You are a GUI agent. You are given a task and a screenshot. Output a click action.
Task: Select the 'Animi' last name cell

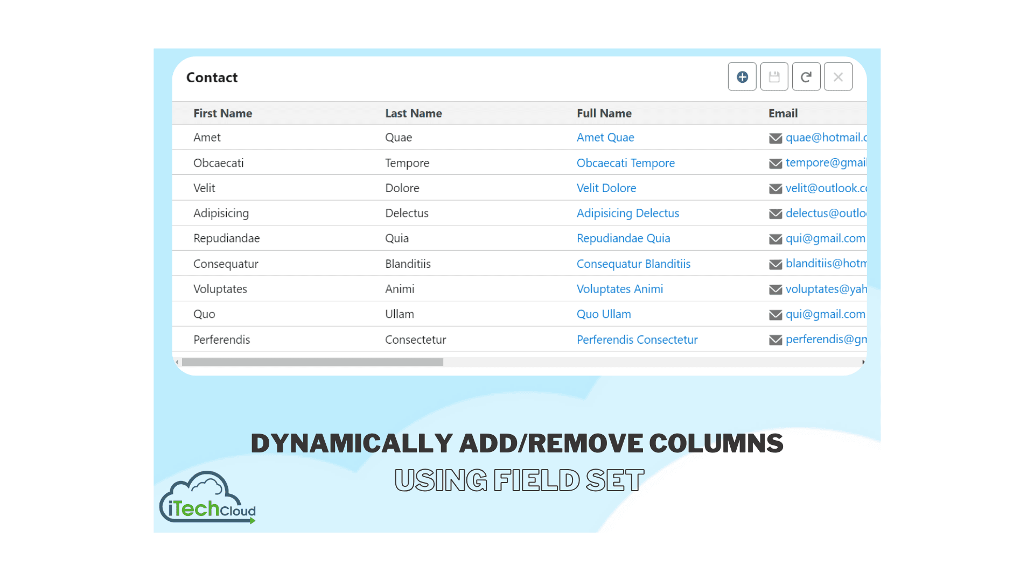point(400,289)
